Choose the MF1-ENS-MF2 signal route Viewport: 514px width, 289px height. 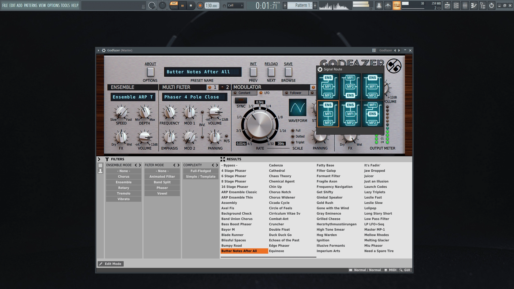point(372,114)
